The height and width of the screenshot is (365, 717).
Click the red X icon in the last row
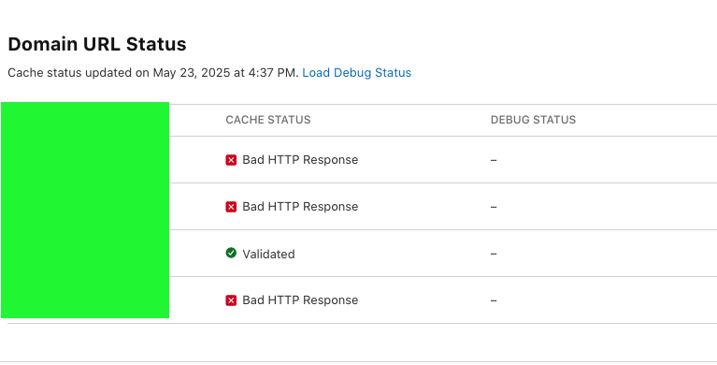(231, 300)
